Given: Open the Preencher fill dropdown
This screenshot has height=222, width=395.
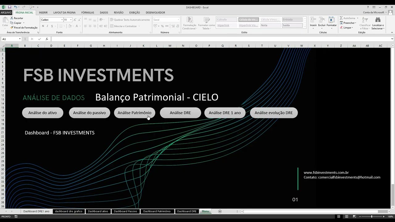Looking at the screenshot, I should click(x=348, y=23).
